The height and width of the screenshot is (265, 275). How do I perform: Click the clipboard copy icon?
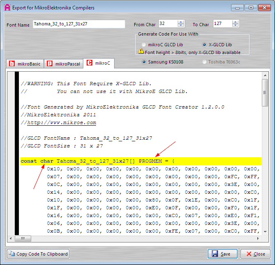12,254
